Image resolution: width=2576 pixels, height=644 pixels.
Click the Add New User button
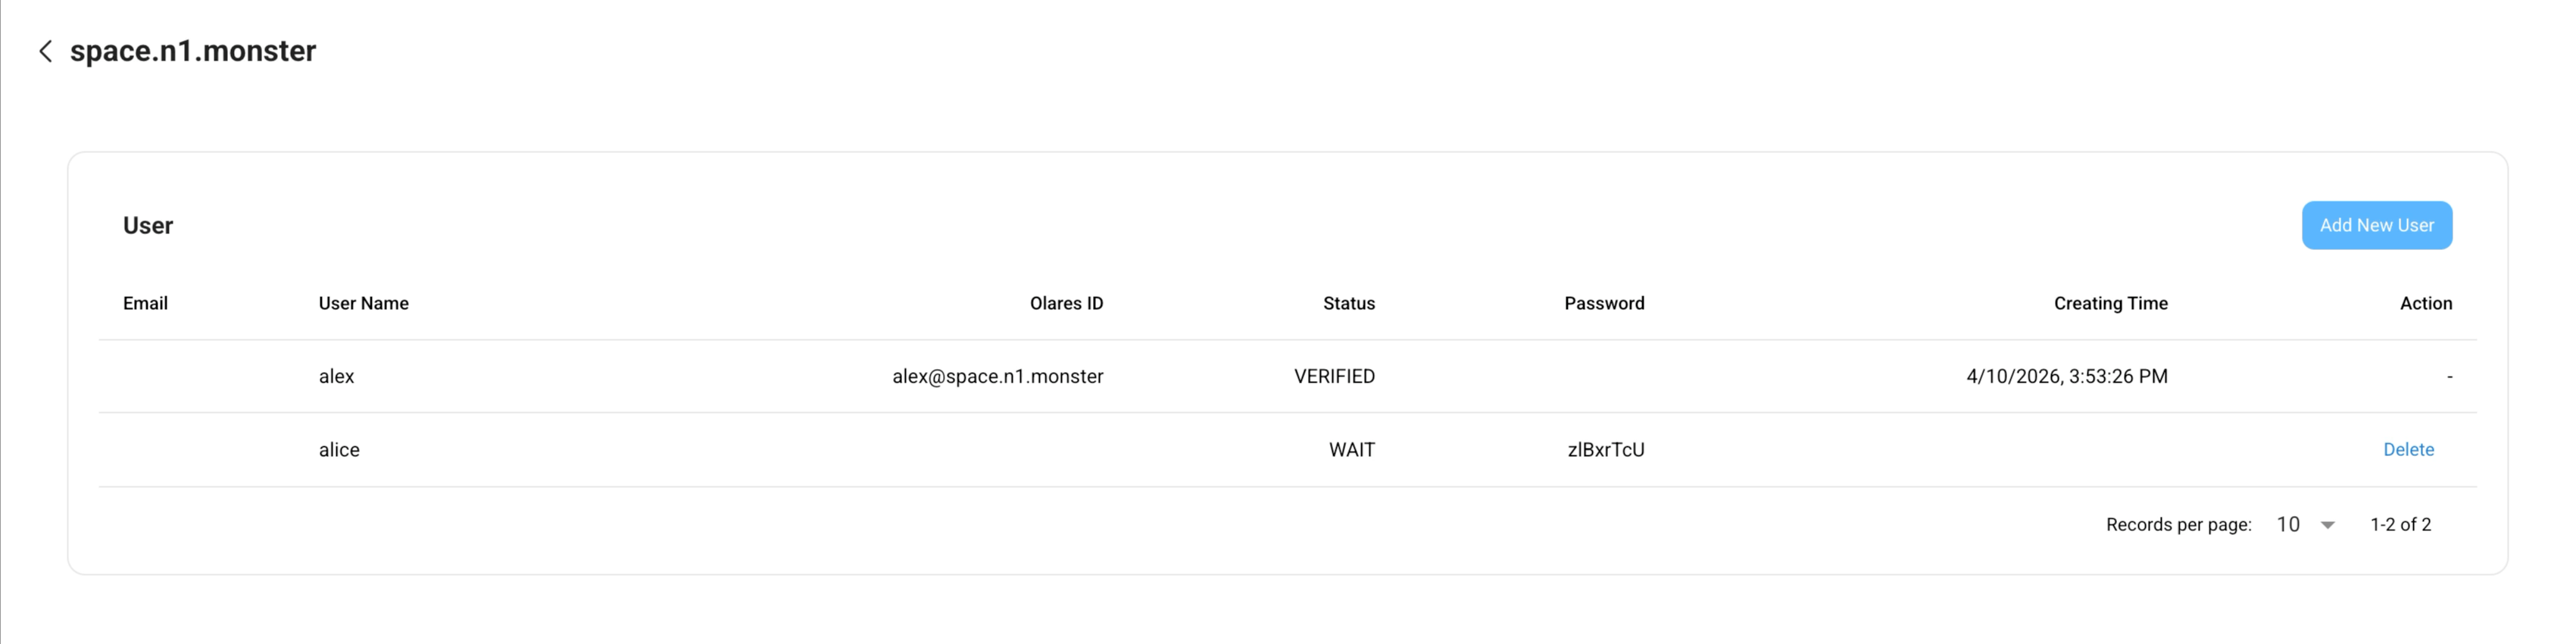(2376, 225)
